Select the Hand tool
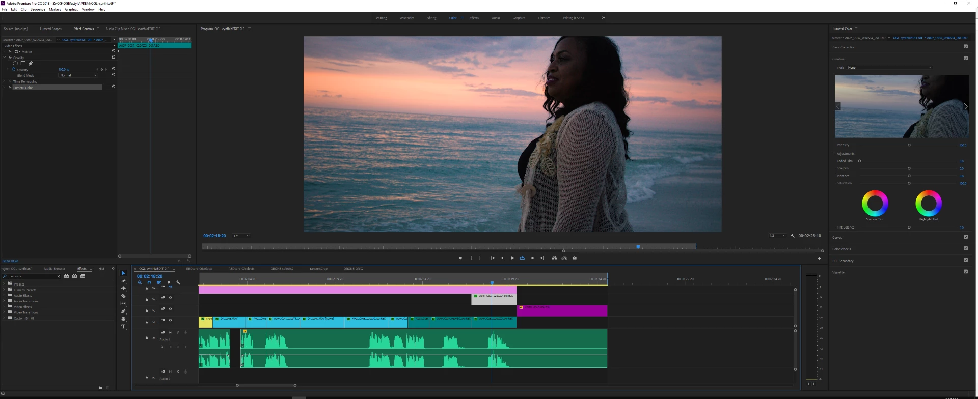 [123, 319]
